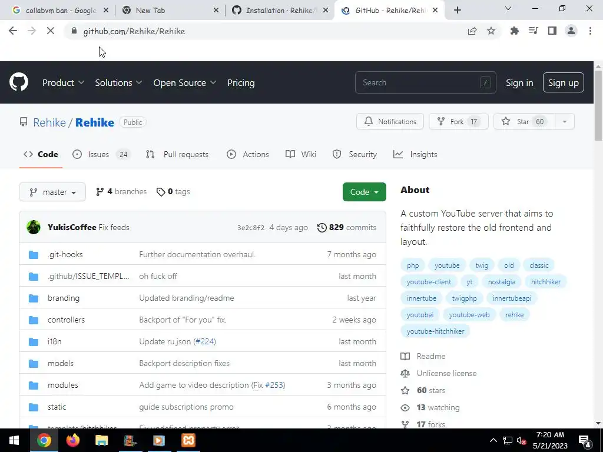Open the Pull requests tab
This screenshot has height=452, width=603.
(x=177, y=154)
